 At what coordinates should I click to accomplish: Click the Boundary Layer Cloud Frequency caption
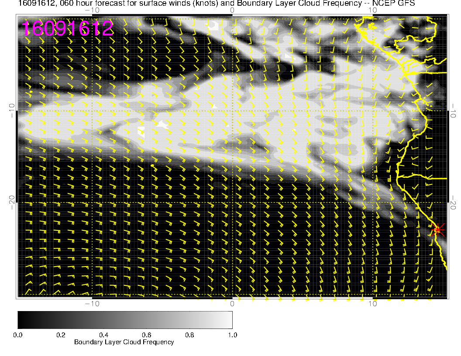(x=124, y=342)
